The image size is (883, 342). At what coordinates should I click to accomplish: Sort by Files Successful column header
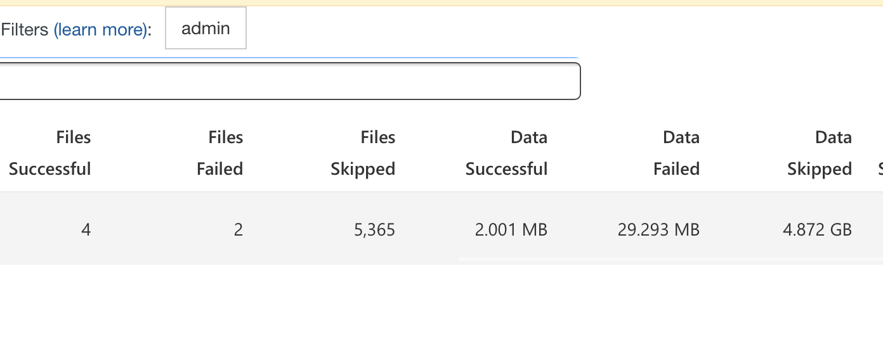pyautogui.click(x=50, y=153)
